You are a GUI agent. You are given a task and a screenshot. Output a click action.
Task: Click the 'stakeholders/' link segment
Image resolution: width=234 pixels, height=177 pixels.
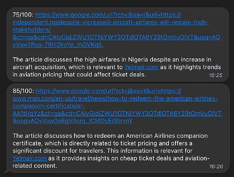pos(32,30)
